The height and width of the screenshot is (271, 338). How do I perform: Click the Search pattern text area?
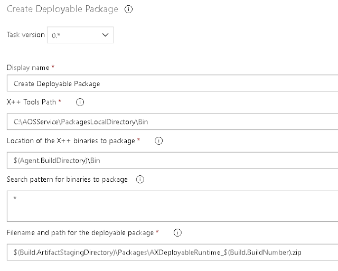[173, 207]
